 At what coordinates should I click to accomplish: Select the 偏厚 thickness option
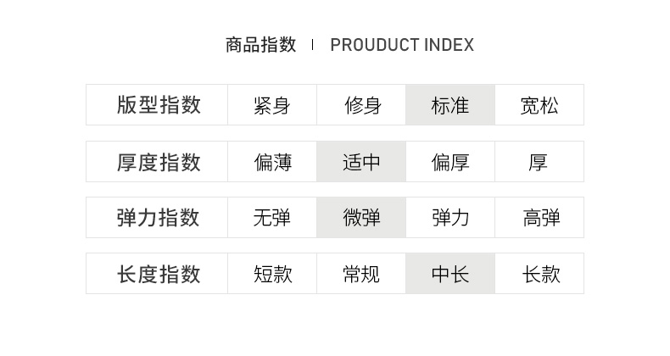[x=450, y=162]
